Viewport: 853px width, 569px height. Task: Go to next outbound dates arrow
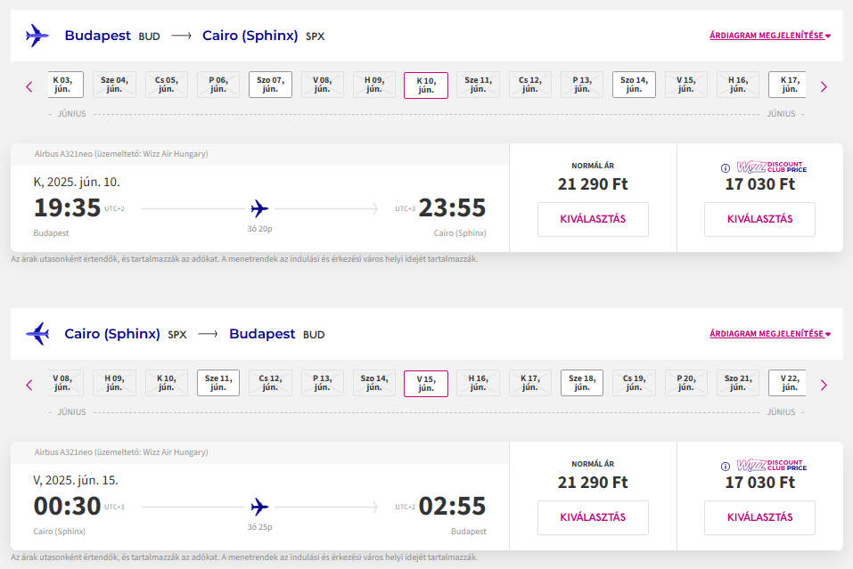[824, 86]
